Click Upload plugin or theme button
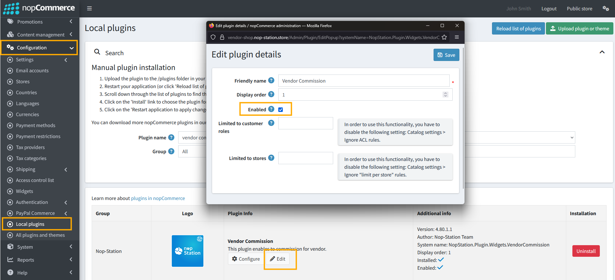The image size is (615, 280). coord(579,28)
